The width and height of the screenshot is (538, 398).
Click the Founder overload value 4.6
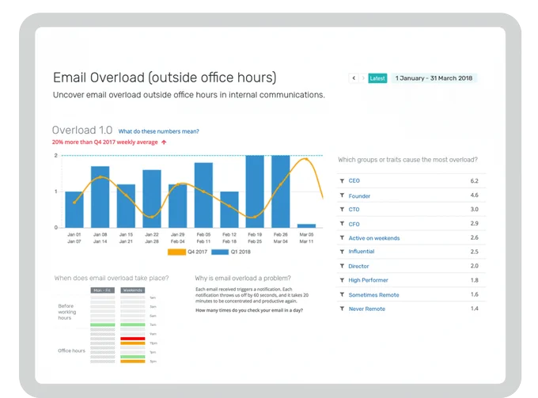click(x=474, y=195)
